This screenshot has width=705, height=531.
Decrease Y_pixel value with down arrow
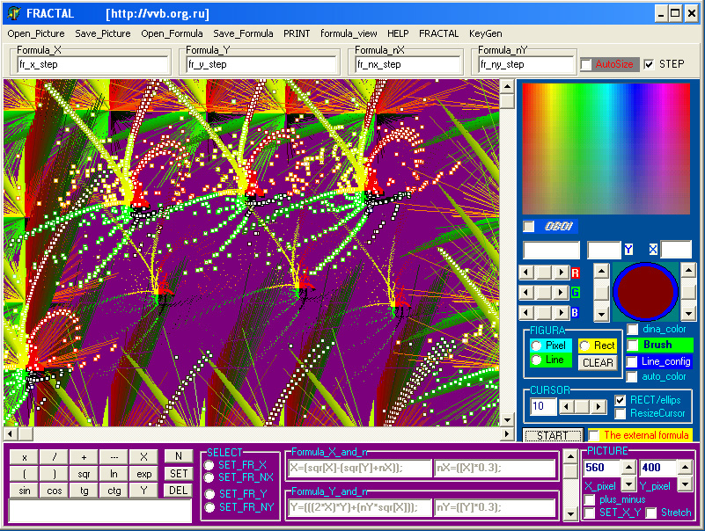pyautogui.click(x=685, y=484)
